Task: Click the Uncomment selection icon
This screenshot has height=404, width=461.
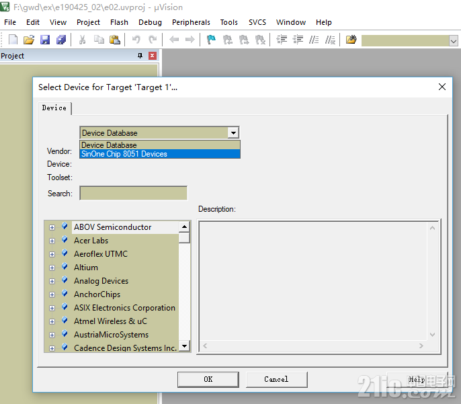Action: [x=330, y=40]
